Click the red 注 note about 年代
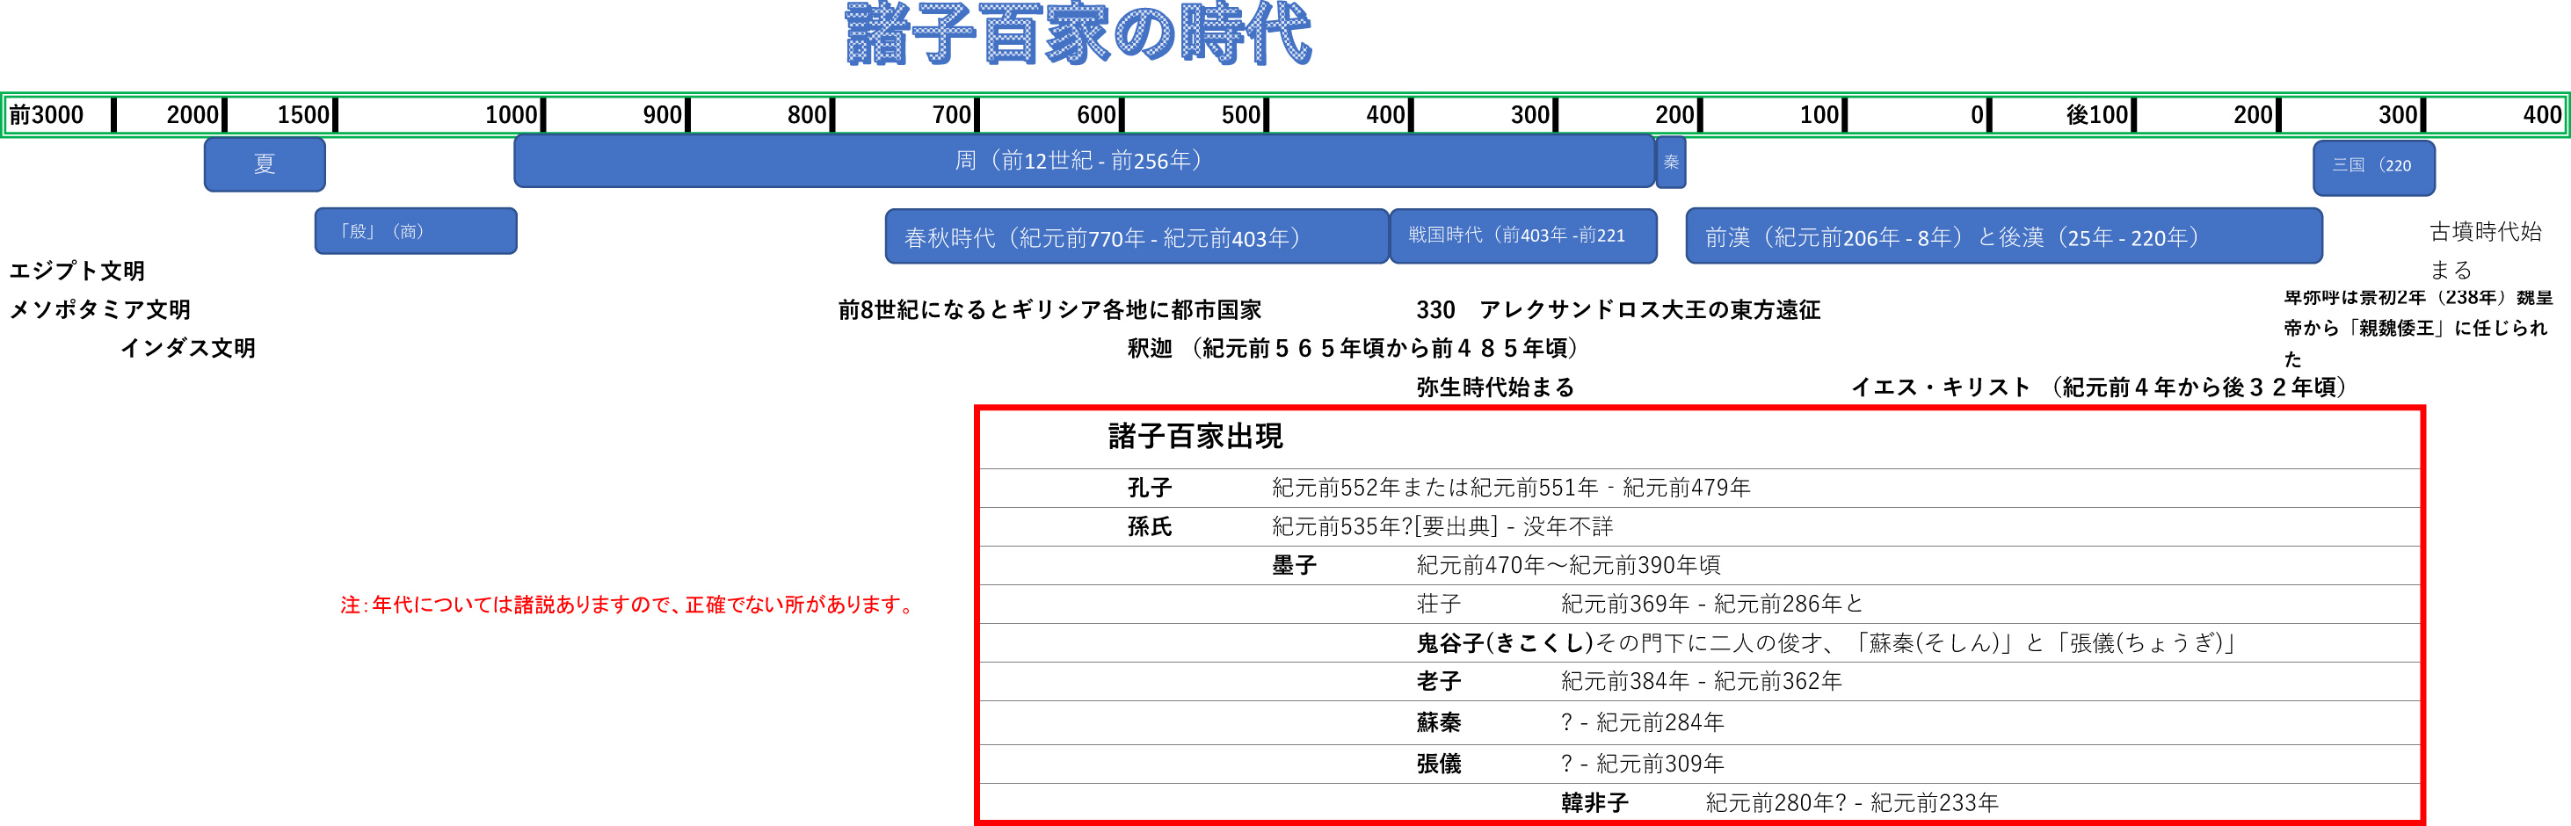Screen dimensions: 2571x826 point(628,605)
